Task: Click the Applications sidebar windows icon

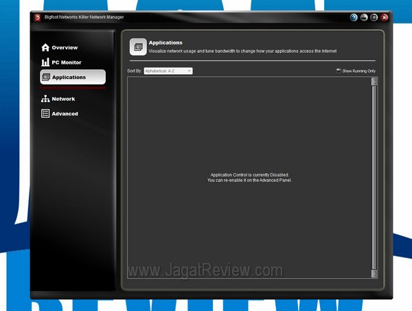Action: coord(46,77)
